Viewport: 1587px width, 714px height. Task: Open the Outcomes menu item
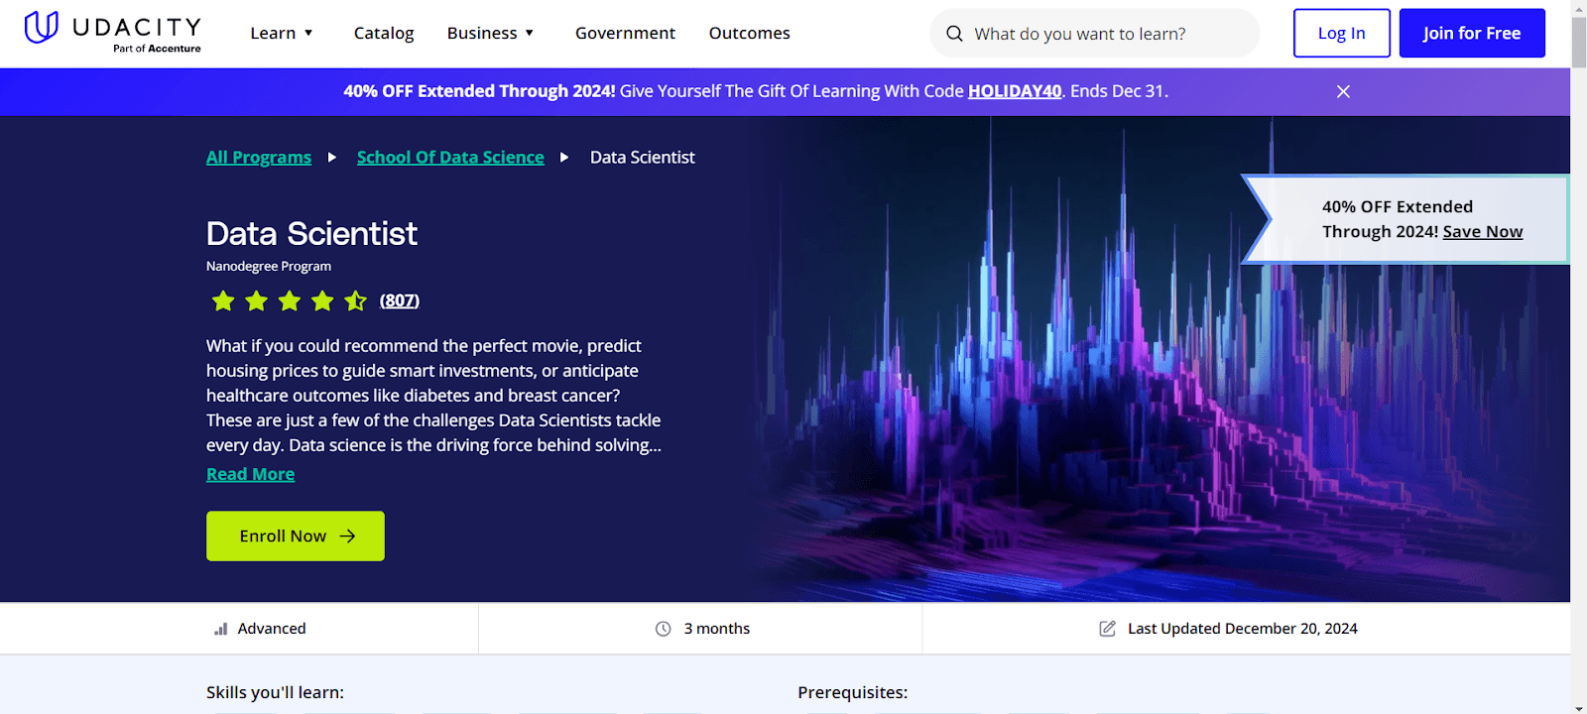[750, 34]
